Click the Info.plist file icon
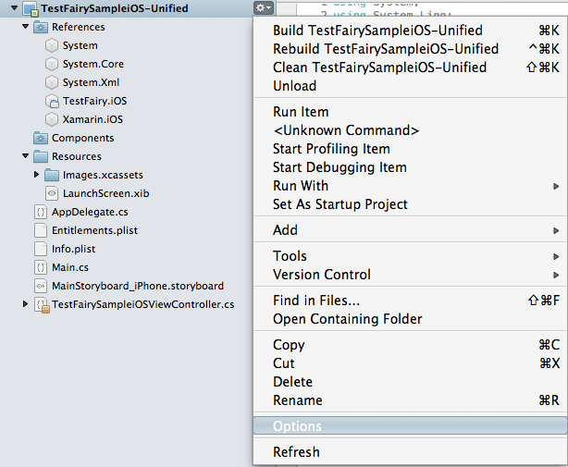The image size is (568, 467). click(41, 249)
